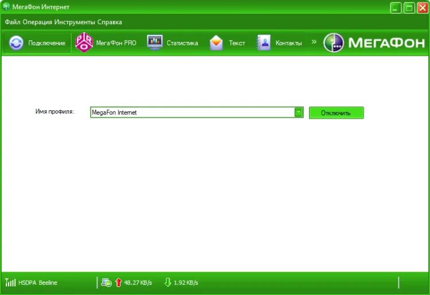430x295 pixels.
Task: Close the МегаФон Интернет window
Action: point(423,7)
